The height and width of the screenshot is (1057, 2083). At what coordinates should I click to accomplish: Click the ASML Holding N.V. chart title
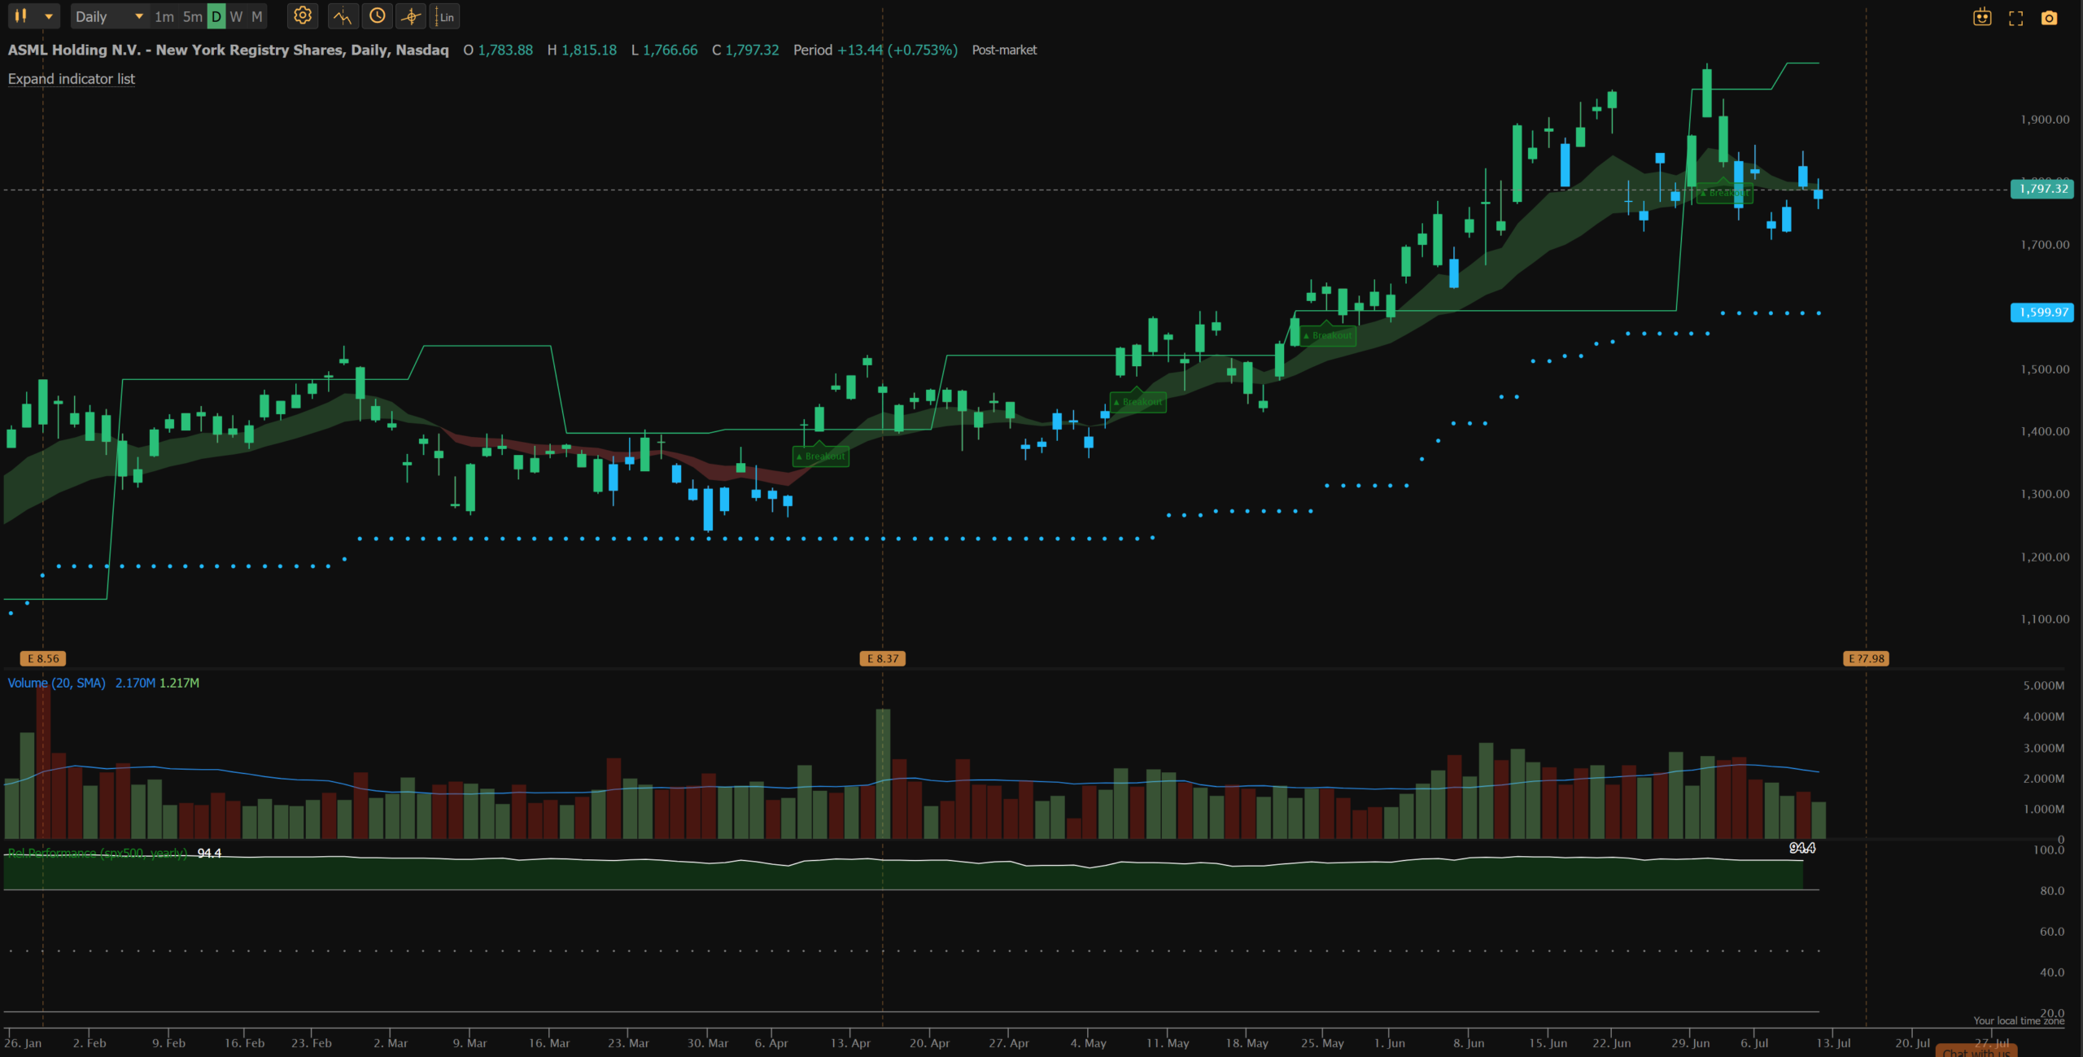[228, 50]
